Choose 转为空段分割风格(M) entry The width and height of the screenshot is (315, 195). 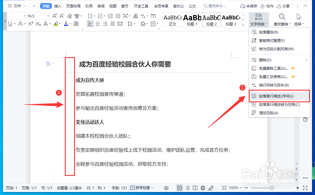[x=279, y=49]
